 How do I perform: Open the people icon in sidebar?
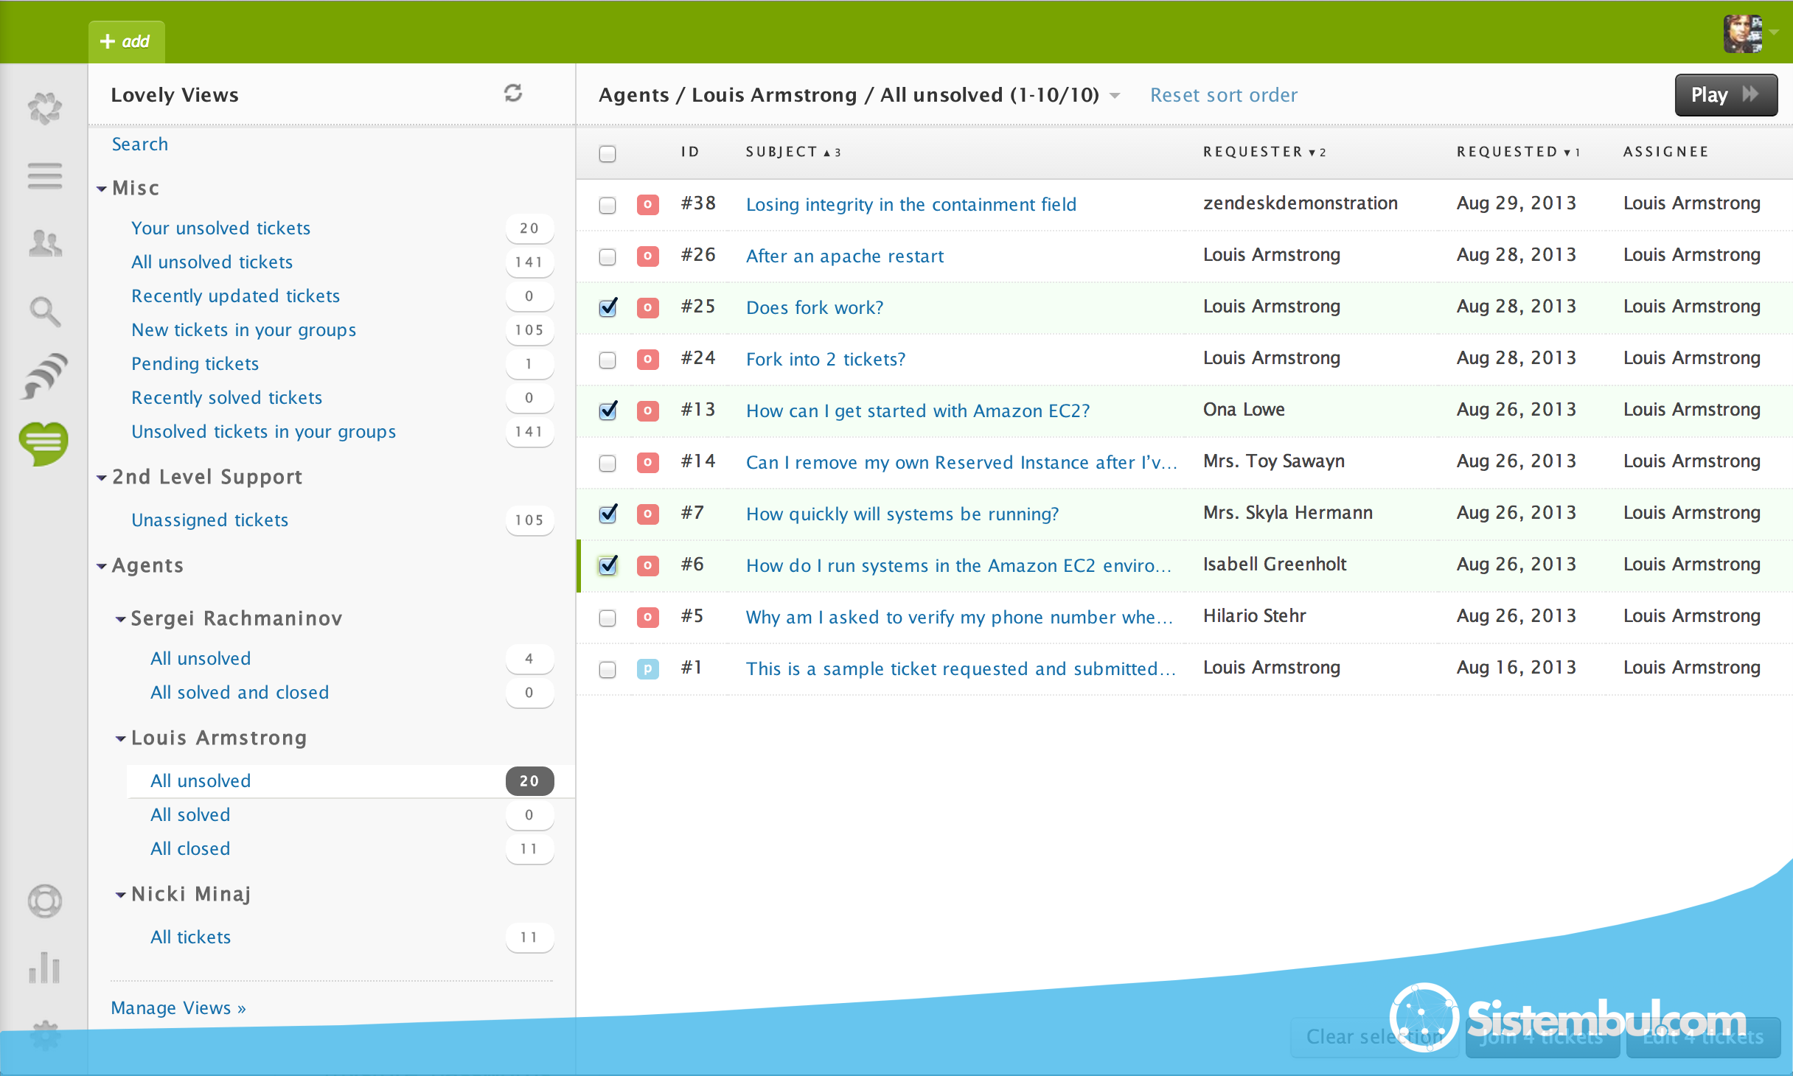click(x=45, y=242)
